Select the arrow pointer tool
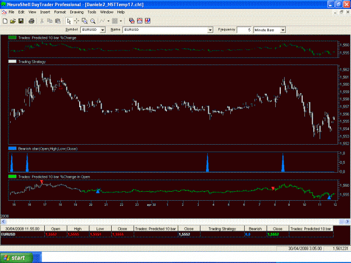 click(69, 21)
